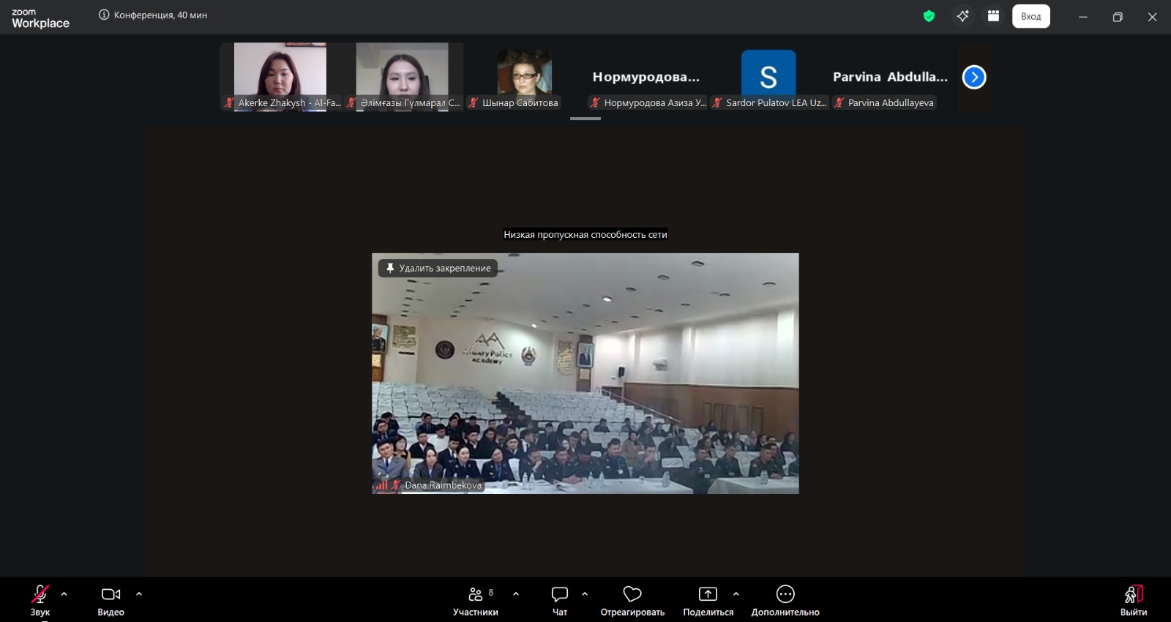Select Sardor Pulatov avatar tile
Screen dimensions: 1171x622
click(768, 76)
